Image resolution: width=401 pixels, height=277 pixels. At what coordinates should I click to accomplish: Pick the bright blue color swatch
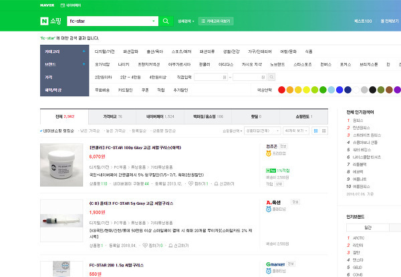click(x=340, y=90)
